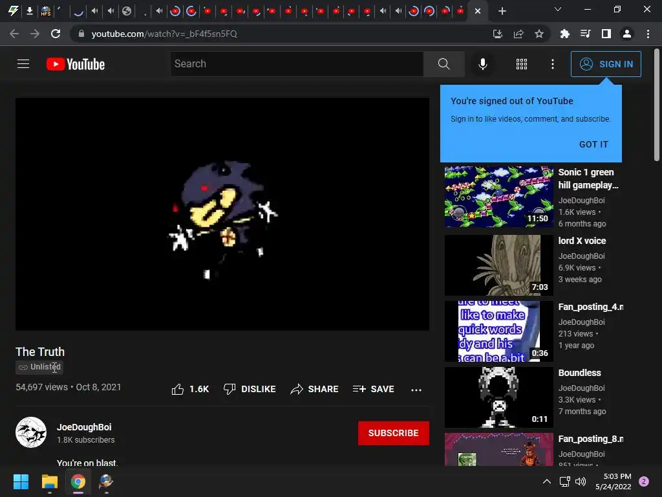
Task: Open network icon in system tray
Action: (564, 481)
